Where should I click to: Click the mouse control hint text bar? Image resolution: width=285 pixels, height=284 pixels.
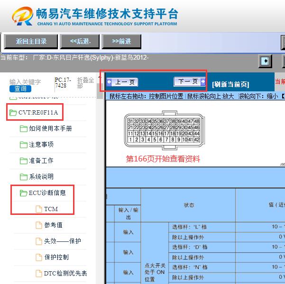coord(195,96)
